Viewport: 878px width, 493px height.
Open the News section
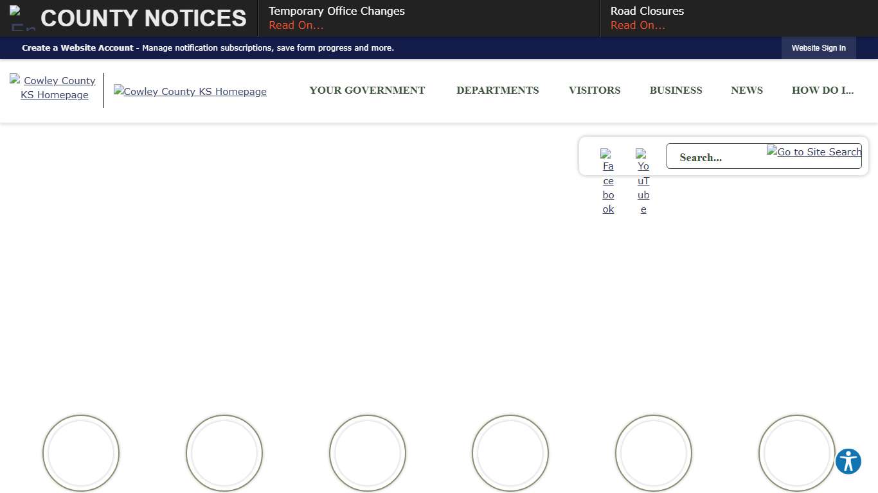746,91
